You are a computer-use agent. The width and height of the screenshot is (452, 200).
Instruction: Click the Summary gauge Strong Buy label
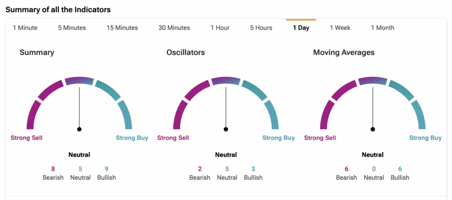point(132,138)
